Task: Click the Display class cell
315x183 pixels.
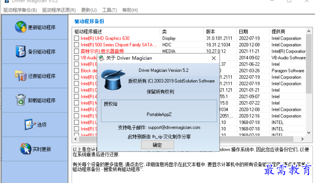Action: click(x=169, y=38)
